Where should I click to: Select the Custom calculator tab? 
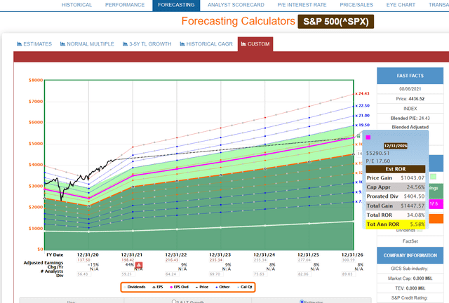click(255, 44)
